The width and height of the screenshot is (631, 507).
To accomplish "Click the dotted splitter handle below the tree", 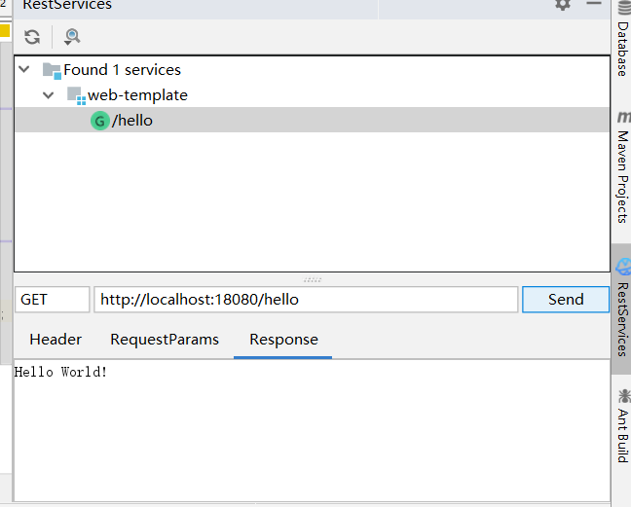I will [x=312, y=278].
